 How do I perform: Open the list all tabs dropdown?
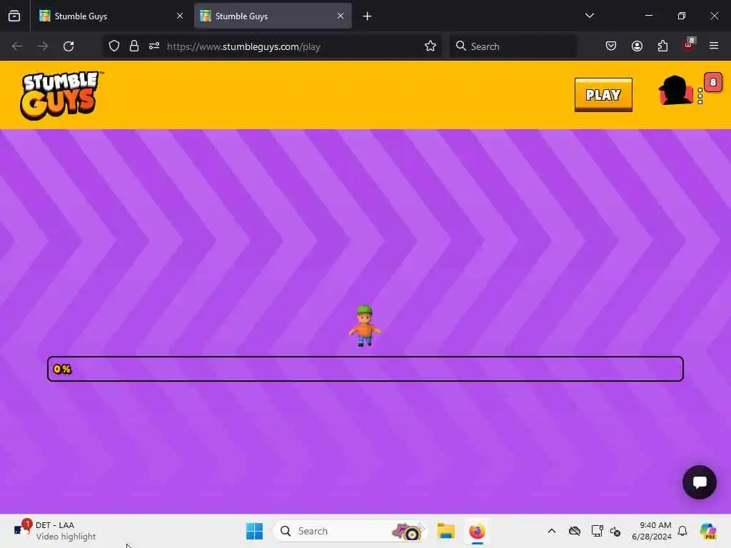coord(589,16)
